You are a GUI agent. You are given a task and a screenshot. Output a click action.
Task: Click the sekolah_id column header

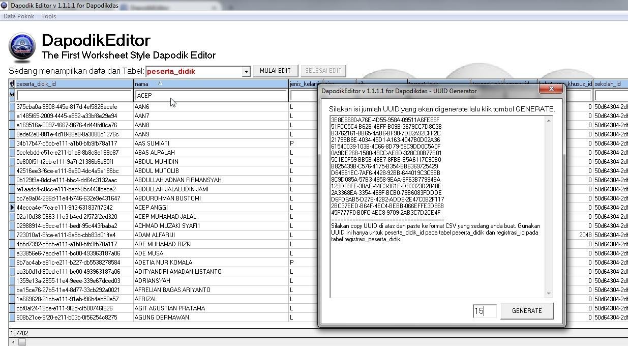tap(611, 84)
